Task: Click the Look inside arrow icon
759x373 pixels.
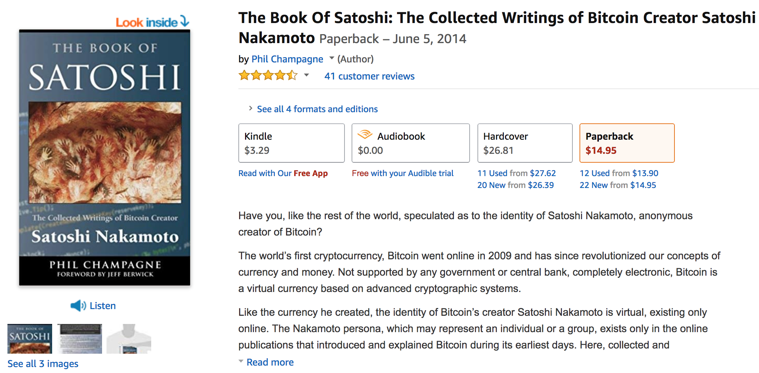Action: click(185, 21)
